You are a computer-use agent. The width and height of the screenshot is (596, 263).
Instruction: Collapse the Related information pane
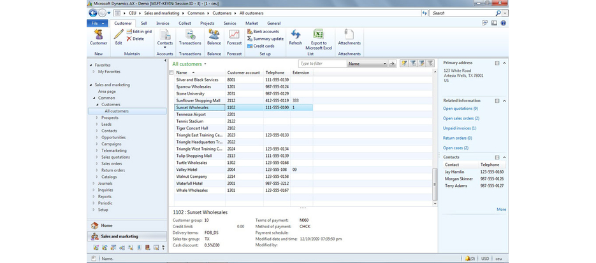click(x=504, y=100)
